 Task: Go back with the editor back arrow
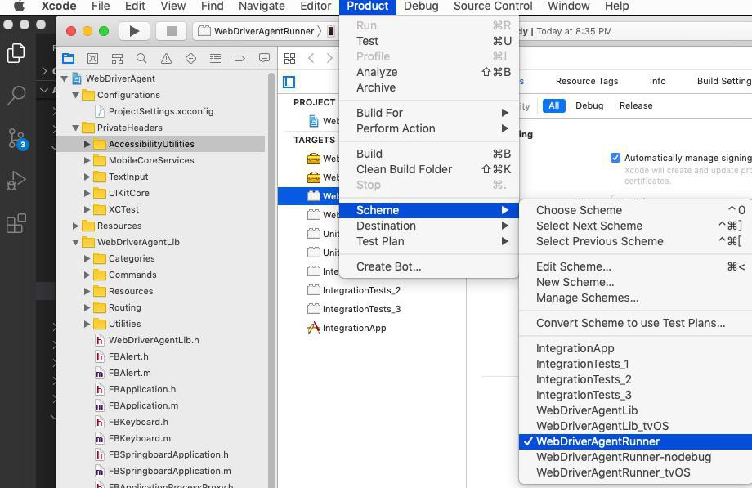pos(311,59)
